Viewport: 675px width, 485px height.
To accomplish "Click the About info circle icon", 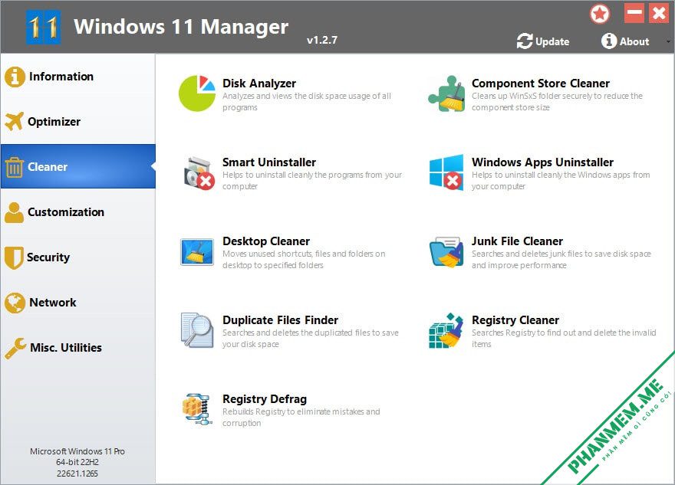I will [609, 41].
